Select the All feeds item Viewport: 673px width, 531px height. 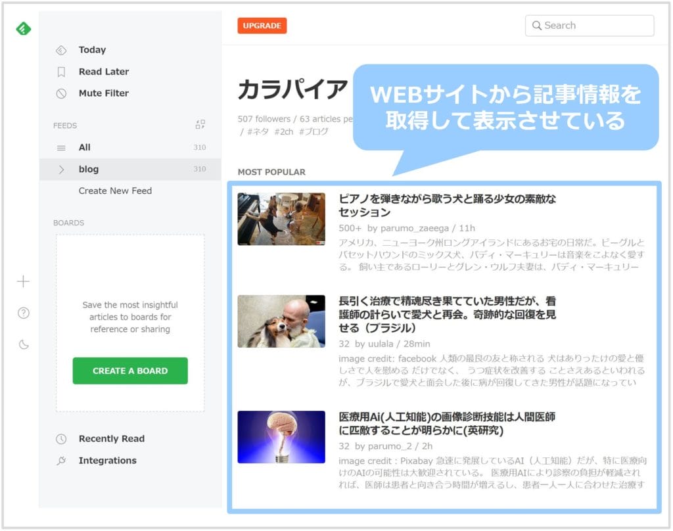tap(85, 148)
